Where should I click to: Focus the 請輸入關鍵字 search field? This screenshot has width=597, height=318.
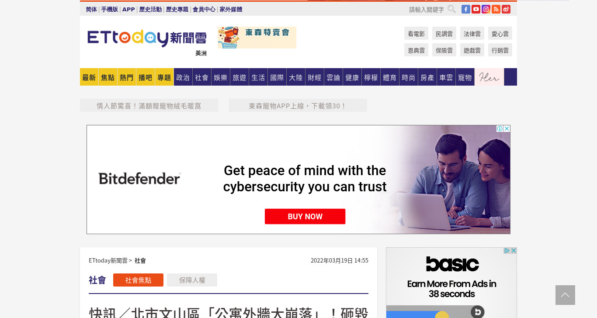pyautogui.click(x=426, y=9)
